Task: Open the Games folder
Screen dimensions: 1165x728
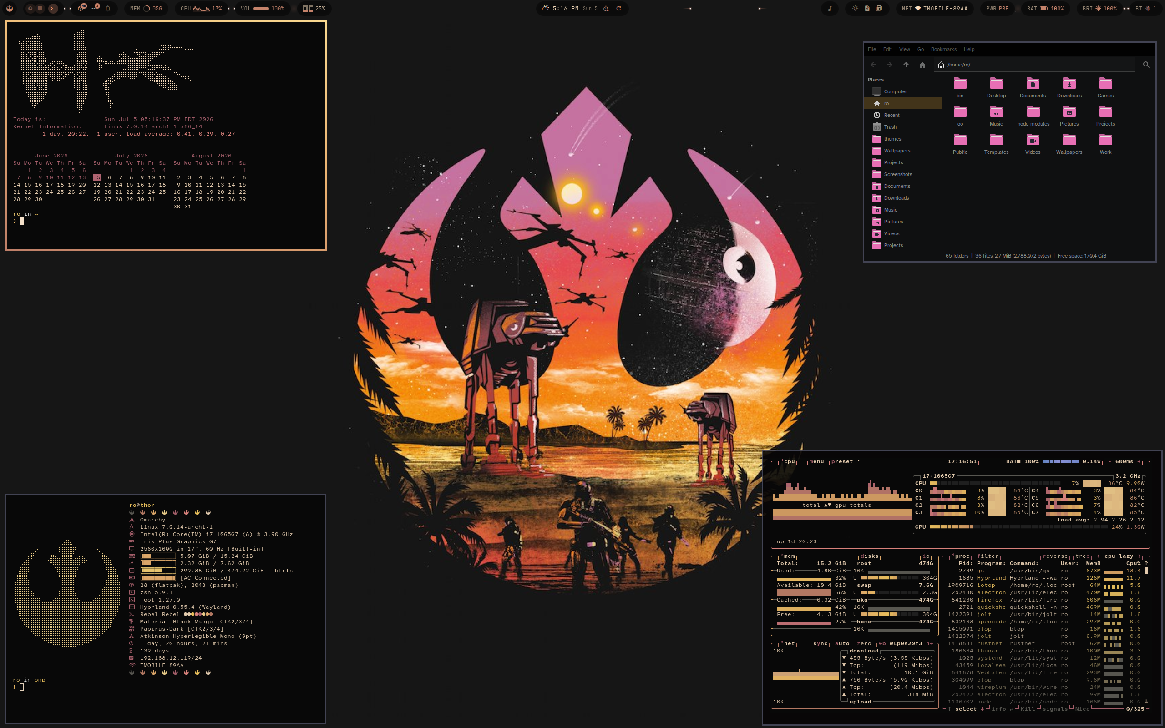Action: pyautogui.click(x=1106, y=88)
